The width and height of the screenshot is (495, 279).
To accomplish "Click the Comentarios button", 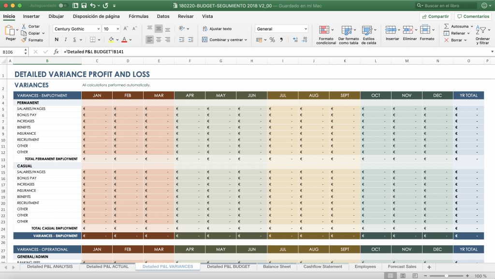I will 473,16.
